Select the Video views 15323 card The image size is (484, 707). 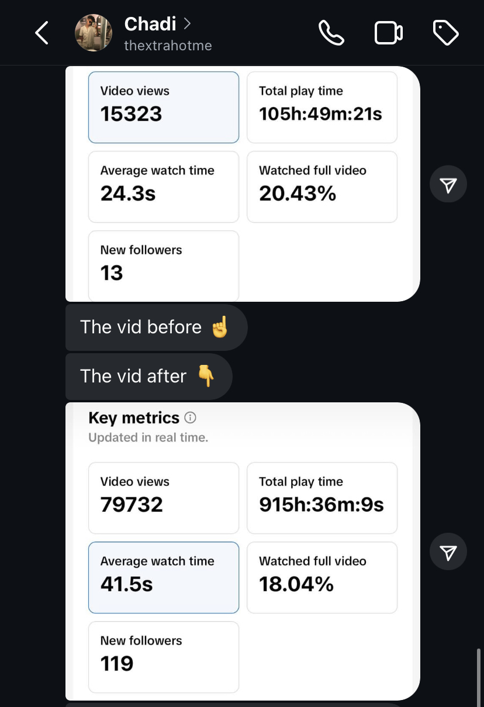[164, 107]
